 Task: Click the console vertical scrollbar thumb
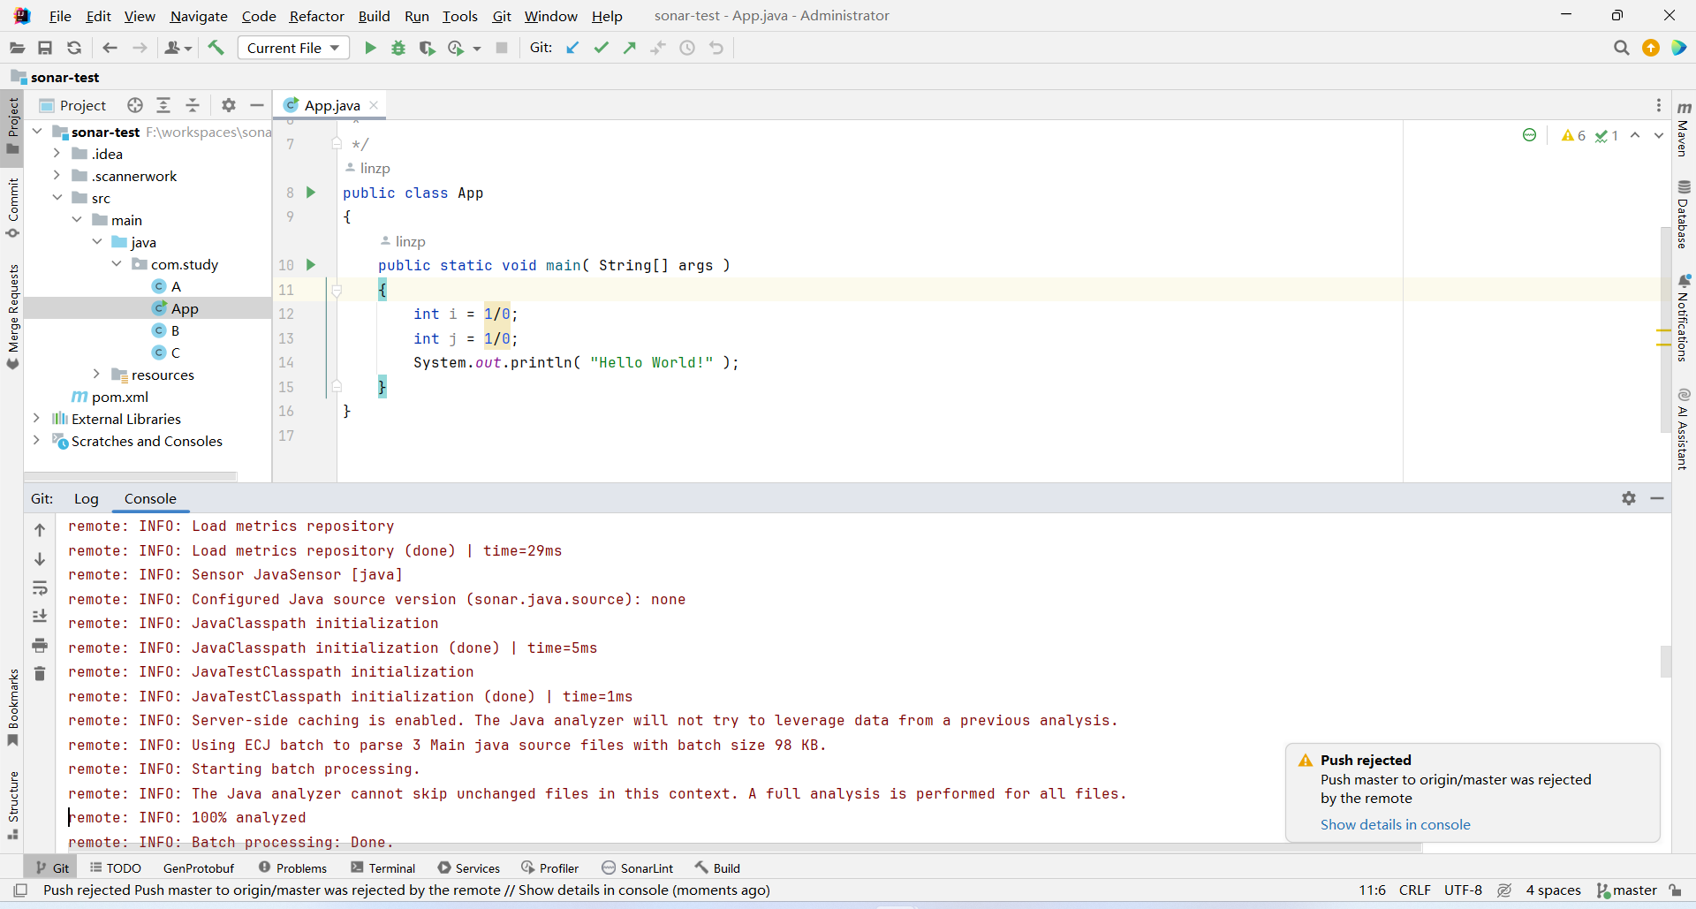pos(1665,661)
